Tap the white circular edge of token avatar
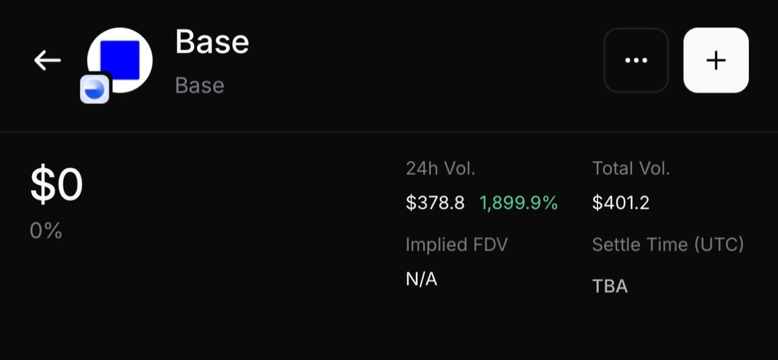This screenshot has width=778, height=360. 146,60
